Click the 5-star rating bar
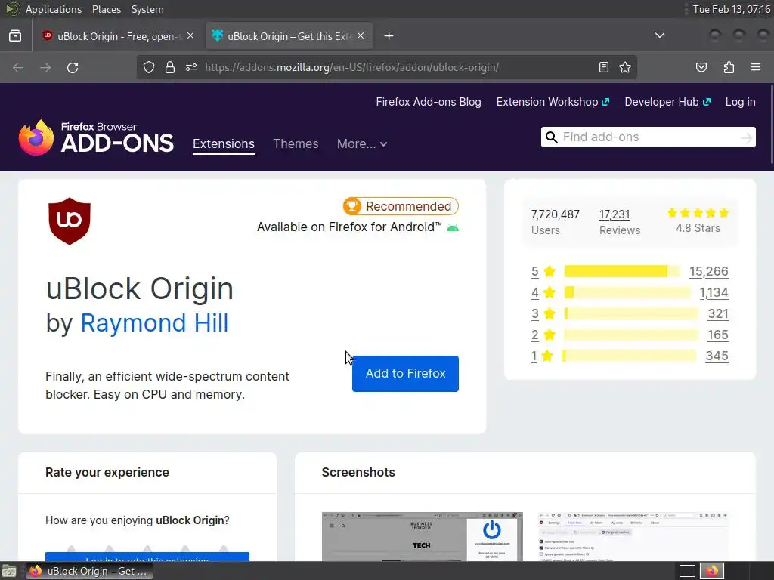The image size is (774, 580). tap(622, 271)
